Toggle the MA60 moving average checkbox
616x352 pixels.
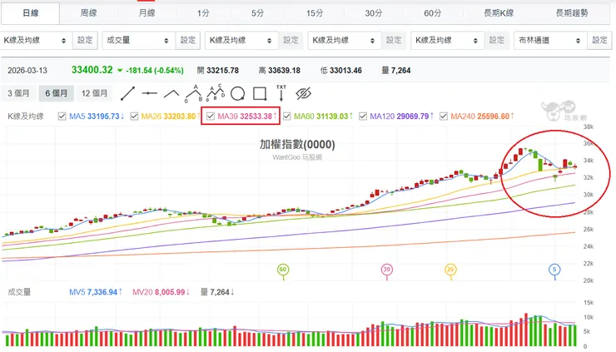(x=287, y=117)
